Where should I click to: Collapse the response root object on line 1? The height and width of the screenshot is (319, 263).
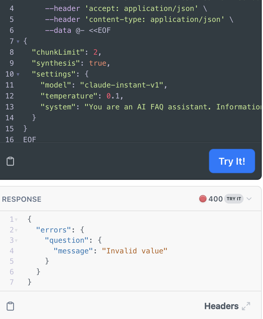pyautogui.click(x=16, y=220)
